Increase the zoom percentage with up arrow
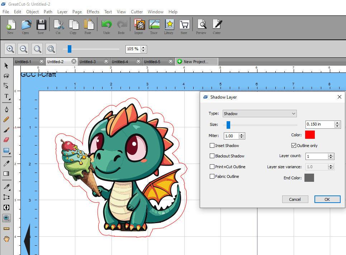 coord(143,47)
